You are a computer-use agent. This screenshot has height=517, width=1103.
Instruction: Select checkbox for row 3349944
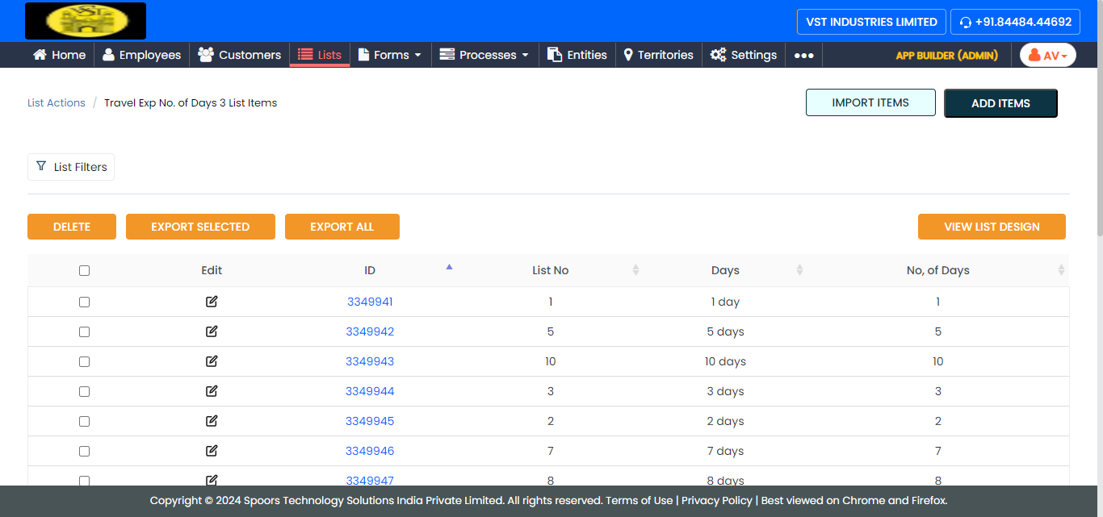(84, 391)
